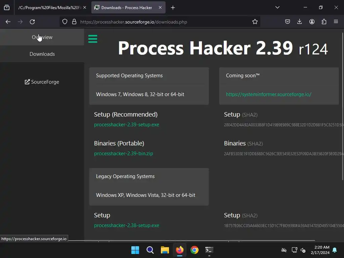Open tracking protection shield info
The image size is (344, 258).
65,22
